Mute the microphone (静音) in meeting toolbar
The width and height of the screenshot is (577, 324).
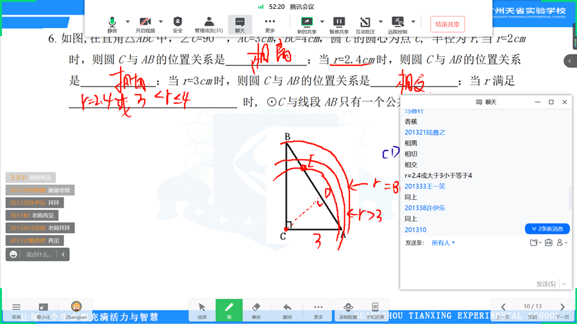coord(112,24)
